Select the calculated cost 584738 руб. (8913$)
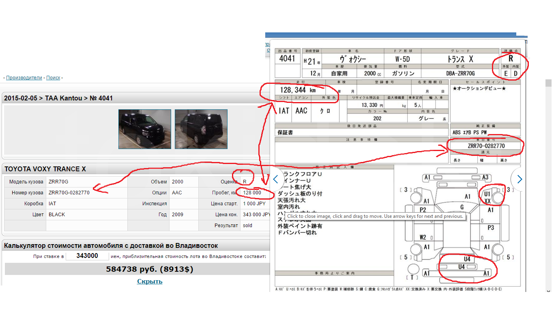 pyautogui.click(x=150, y=269)
